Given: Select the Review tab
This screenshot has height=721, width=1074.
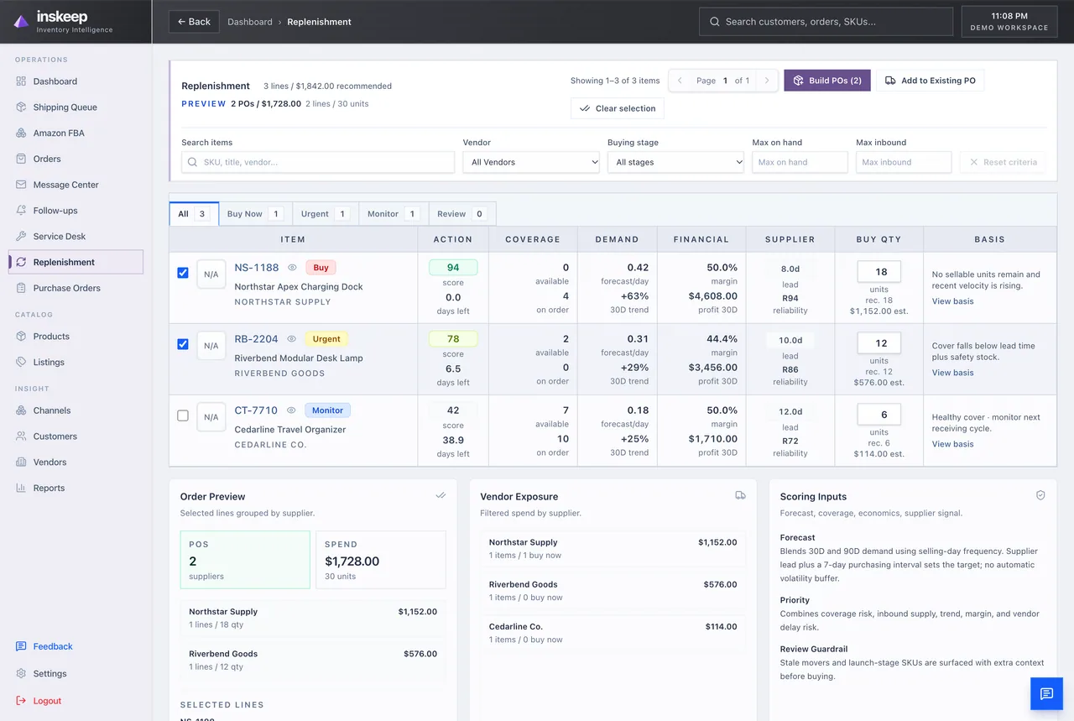Looking at the screenshot, I should click(462, 214).
